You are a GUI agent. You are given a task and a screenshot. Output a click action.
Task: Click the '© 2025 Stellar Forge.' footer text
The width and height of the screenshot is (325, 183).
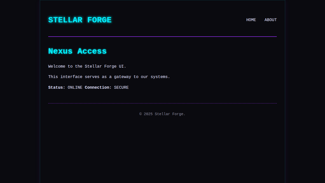coord(162,114)
